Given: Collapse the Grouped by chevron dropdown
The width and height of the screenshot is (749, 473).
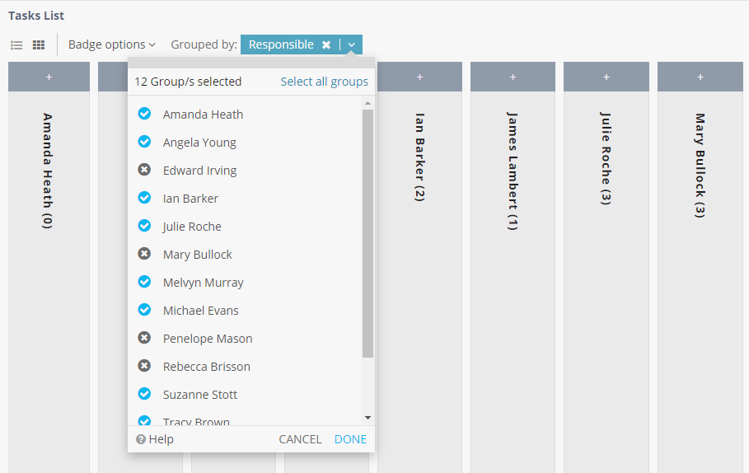Looking at the screenshot, I should click(x=352, y=44).
